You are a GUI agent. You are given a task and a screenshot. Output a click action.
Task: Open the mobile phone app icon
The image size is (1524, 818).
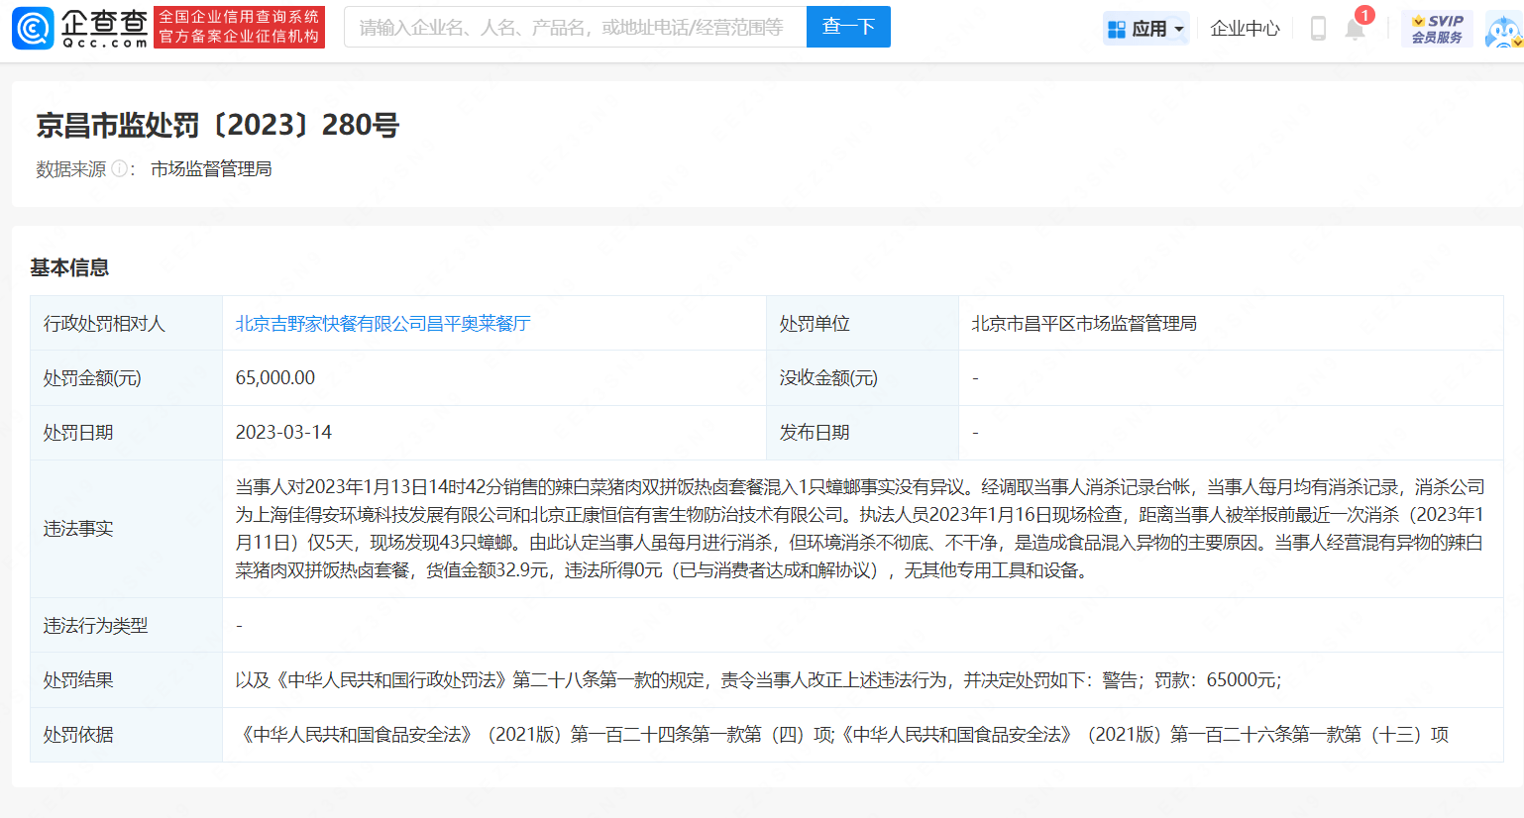1318,28
